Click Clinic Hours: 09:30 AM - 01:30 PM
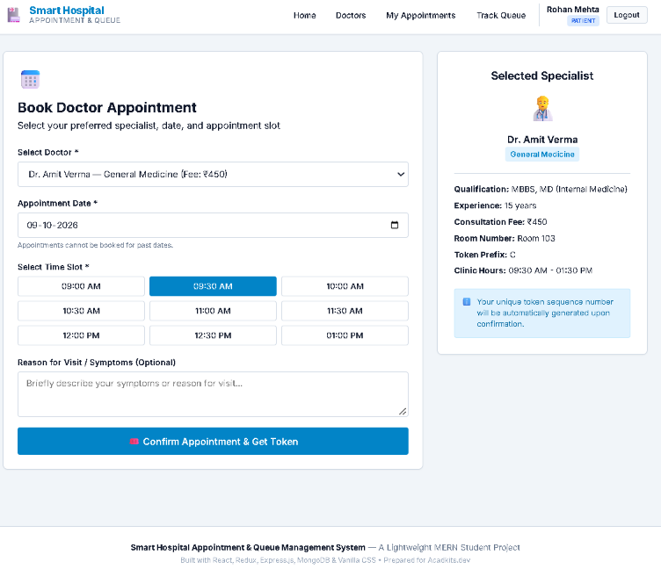The width and height of the screenshot is (661, 569). (523, 270)
